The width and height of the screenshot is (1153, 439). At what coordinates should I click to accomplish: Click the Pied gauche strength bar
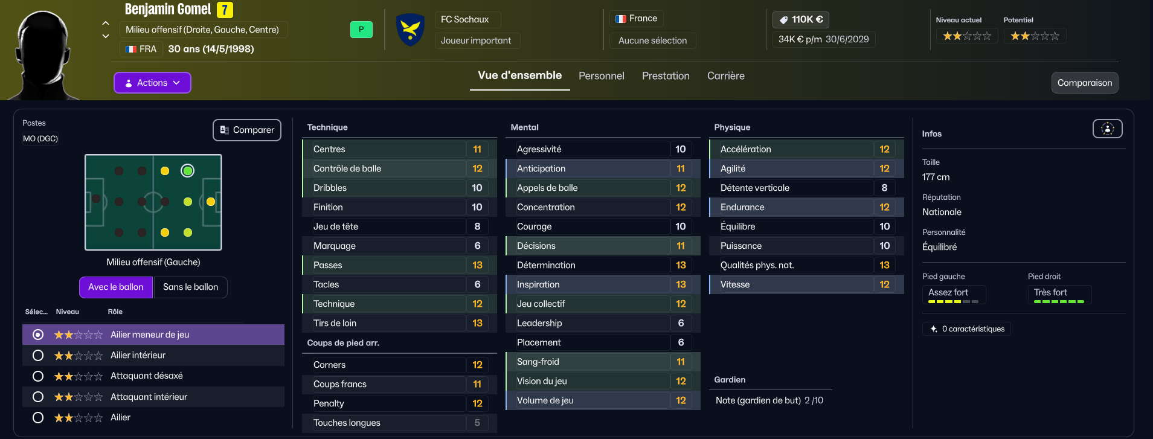pyautogui.click(x=953, y=301)
